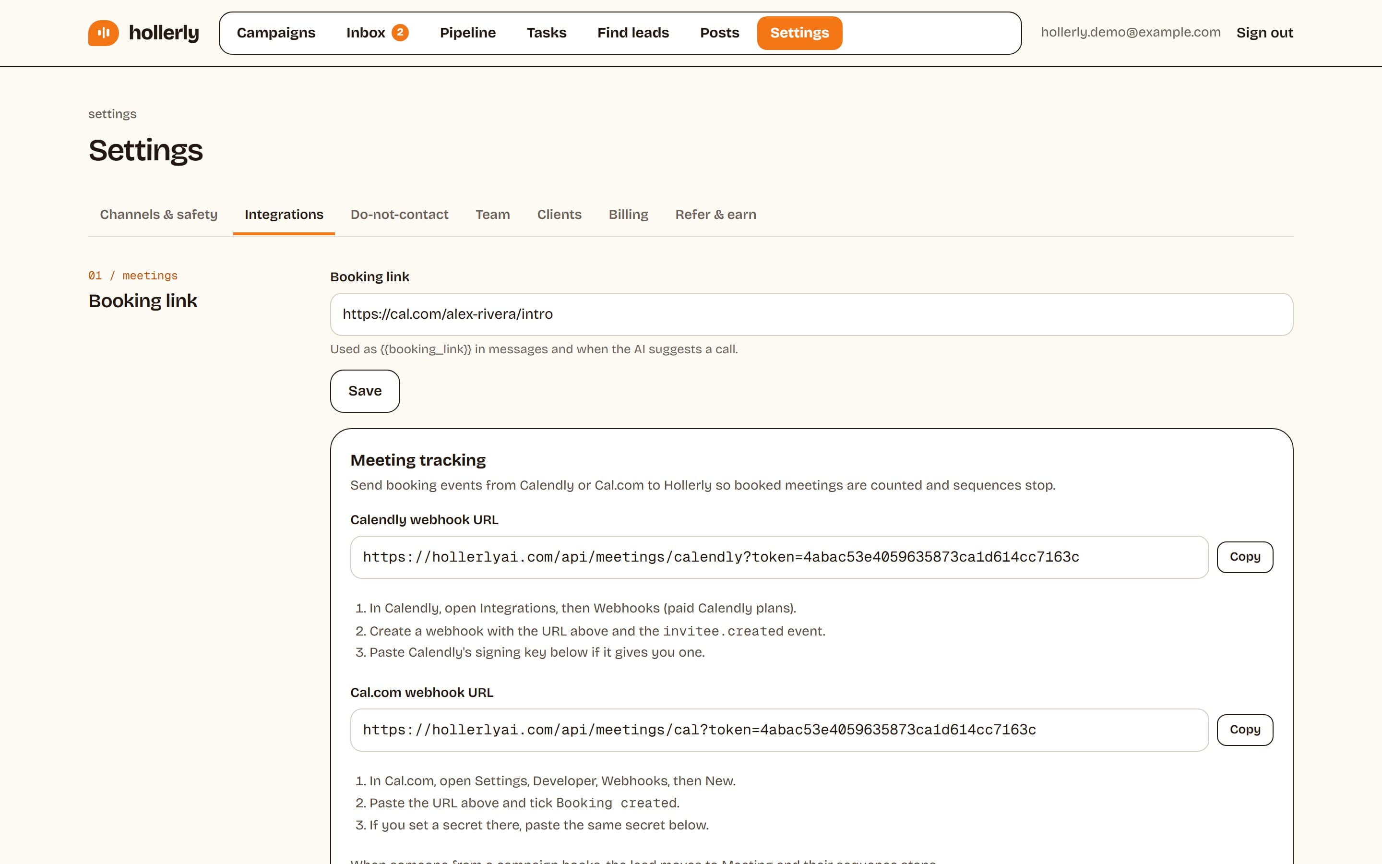Click the 'Cal.com webhook URL' label
Image resolution: width=1382 pixels, height=864 pixels.
[x=422, y=693]
